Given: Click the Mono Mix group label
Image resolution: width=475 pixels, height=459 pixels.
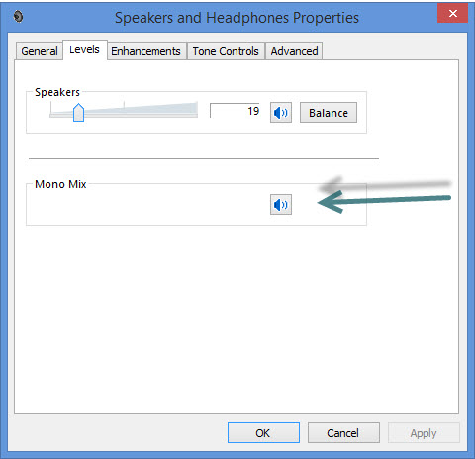Looking at the screenshot, I should (60, 184).
